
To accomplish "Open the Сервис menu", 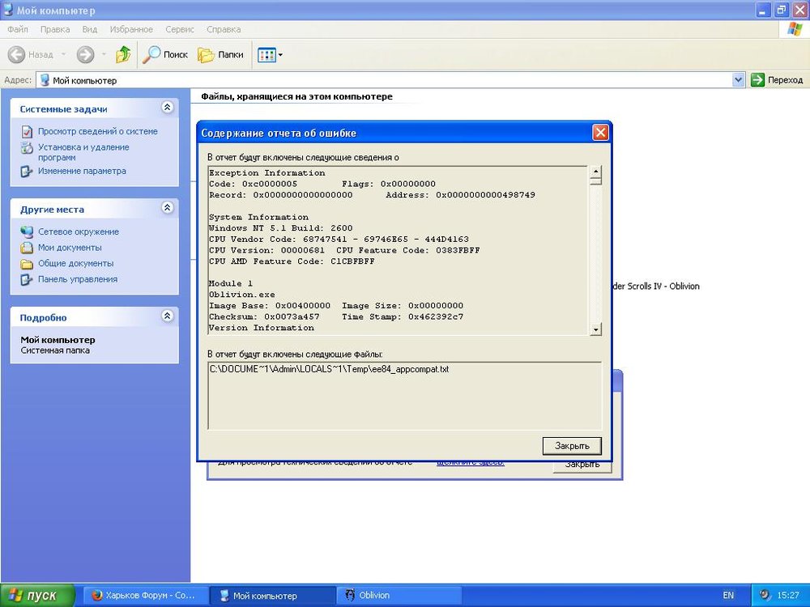I will click(180, 29).
